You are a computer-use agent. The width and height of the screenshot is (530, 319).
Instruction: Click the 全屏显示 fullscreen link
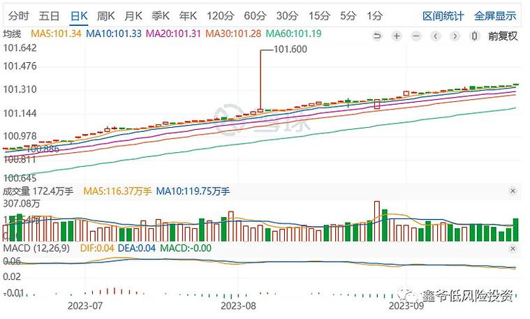[x=495, y=15]
